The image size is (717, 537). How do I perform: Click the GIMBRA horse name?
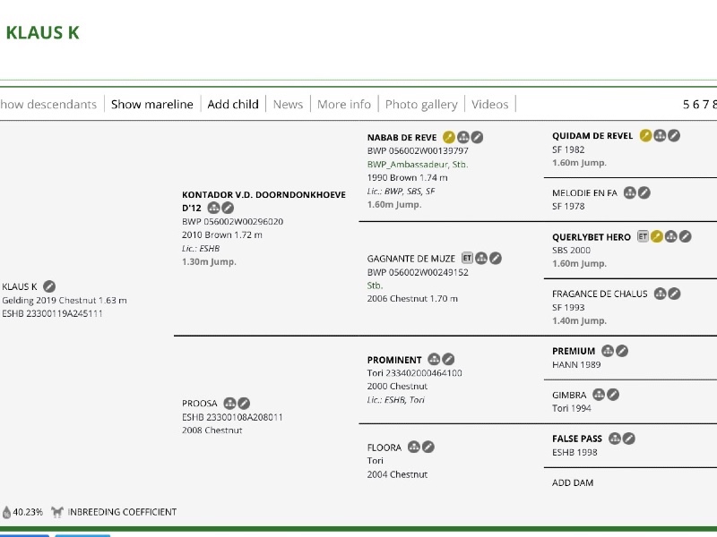click(569, 395)
